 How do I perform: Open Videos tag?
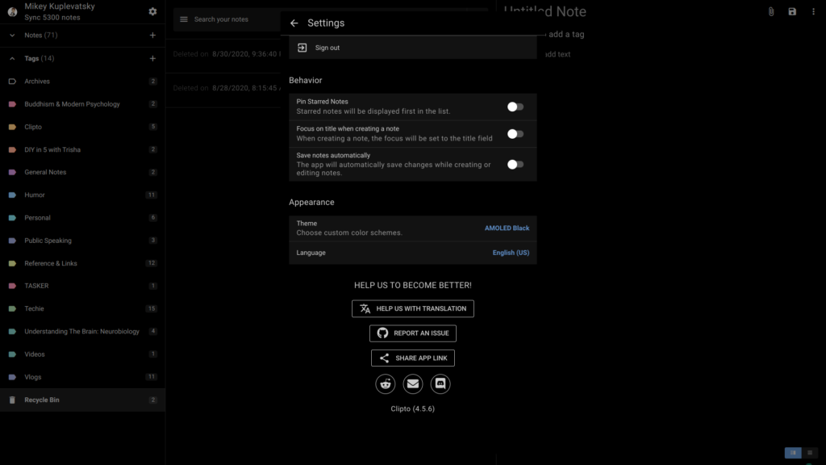[83, 354]
